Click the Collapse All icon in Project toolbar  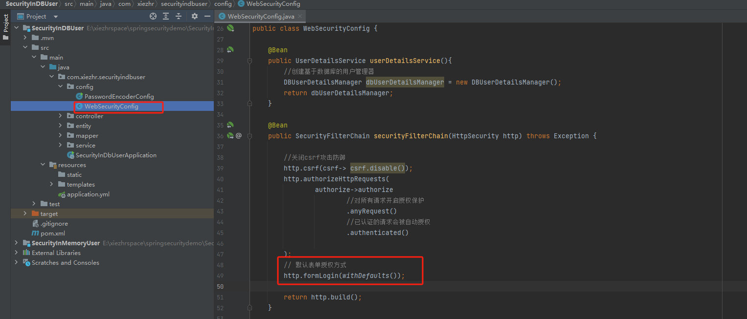178,16
